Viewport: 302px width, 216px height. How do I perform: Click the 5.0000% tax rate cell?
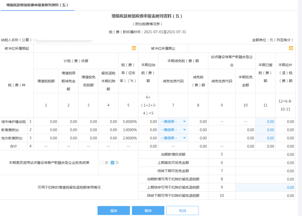(128, 122)
